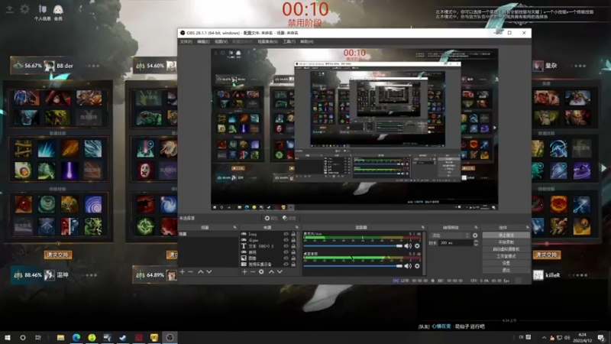Viewport: 611px width, 344px height.
Task: Decrease transition duration with down arrow
Action: (476, 245)
